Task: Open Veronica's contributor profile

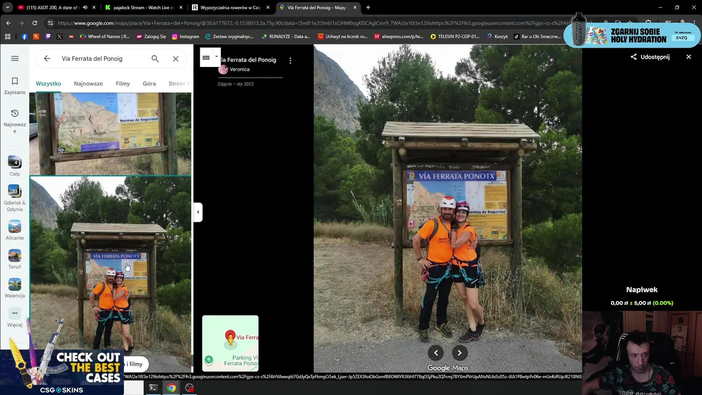Action: click(234, 69)
